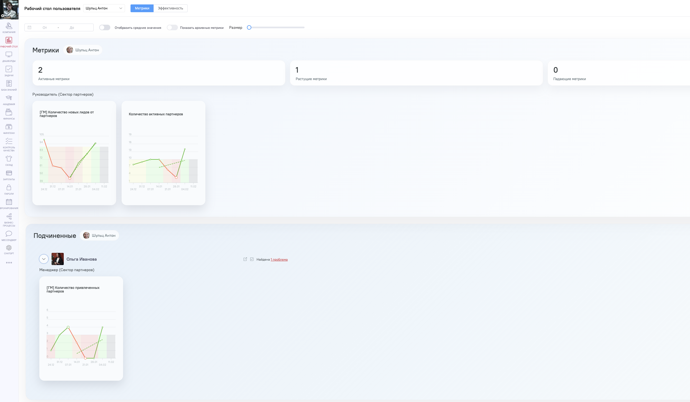Open Мессенджер from the sidebar
Screen dimensions: 690x402
(x=9, y=235)
